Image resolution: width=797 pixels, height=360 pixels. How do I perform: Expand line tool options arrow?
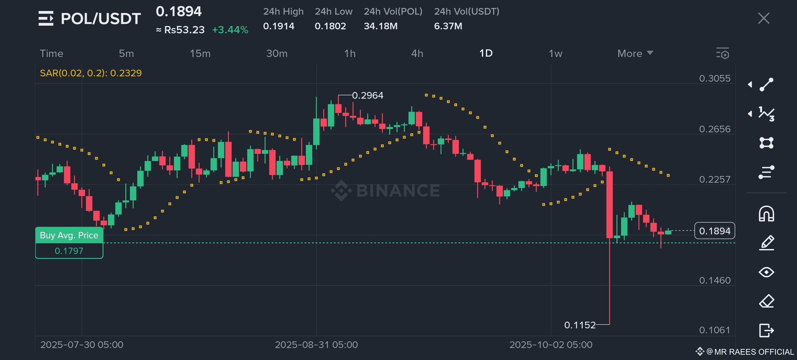750,85
